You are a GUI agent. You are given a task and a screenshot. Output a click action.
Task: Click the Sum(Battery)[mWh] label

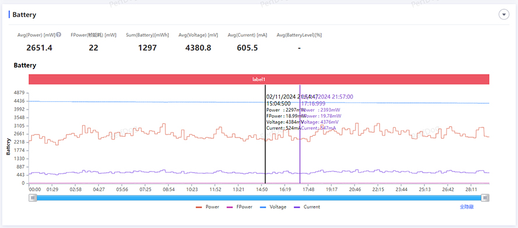(147, 35)
